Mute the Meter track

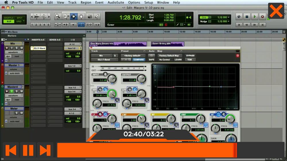tap(22, 113)
